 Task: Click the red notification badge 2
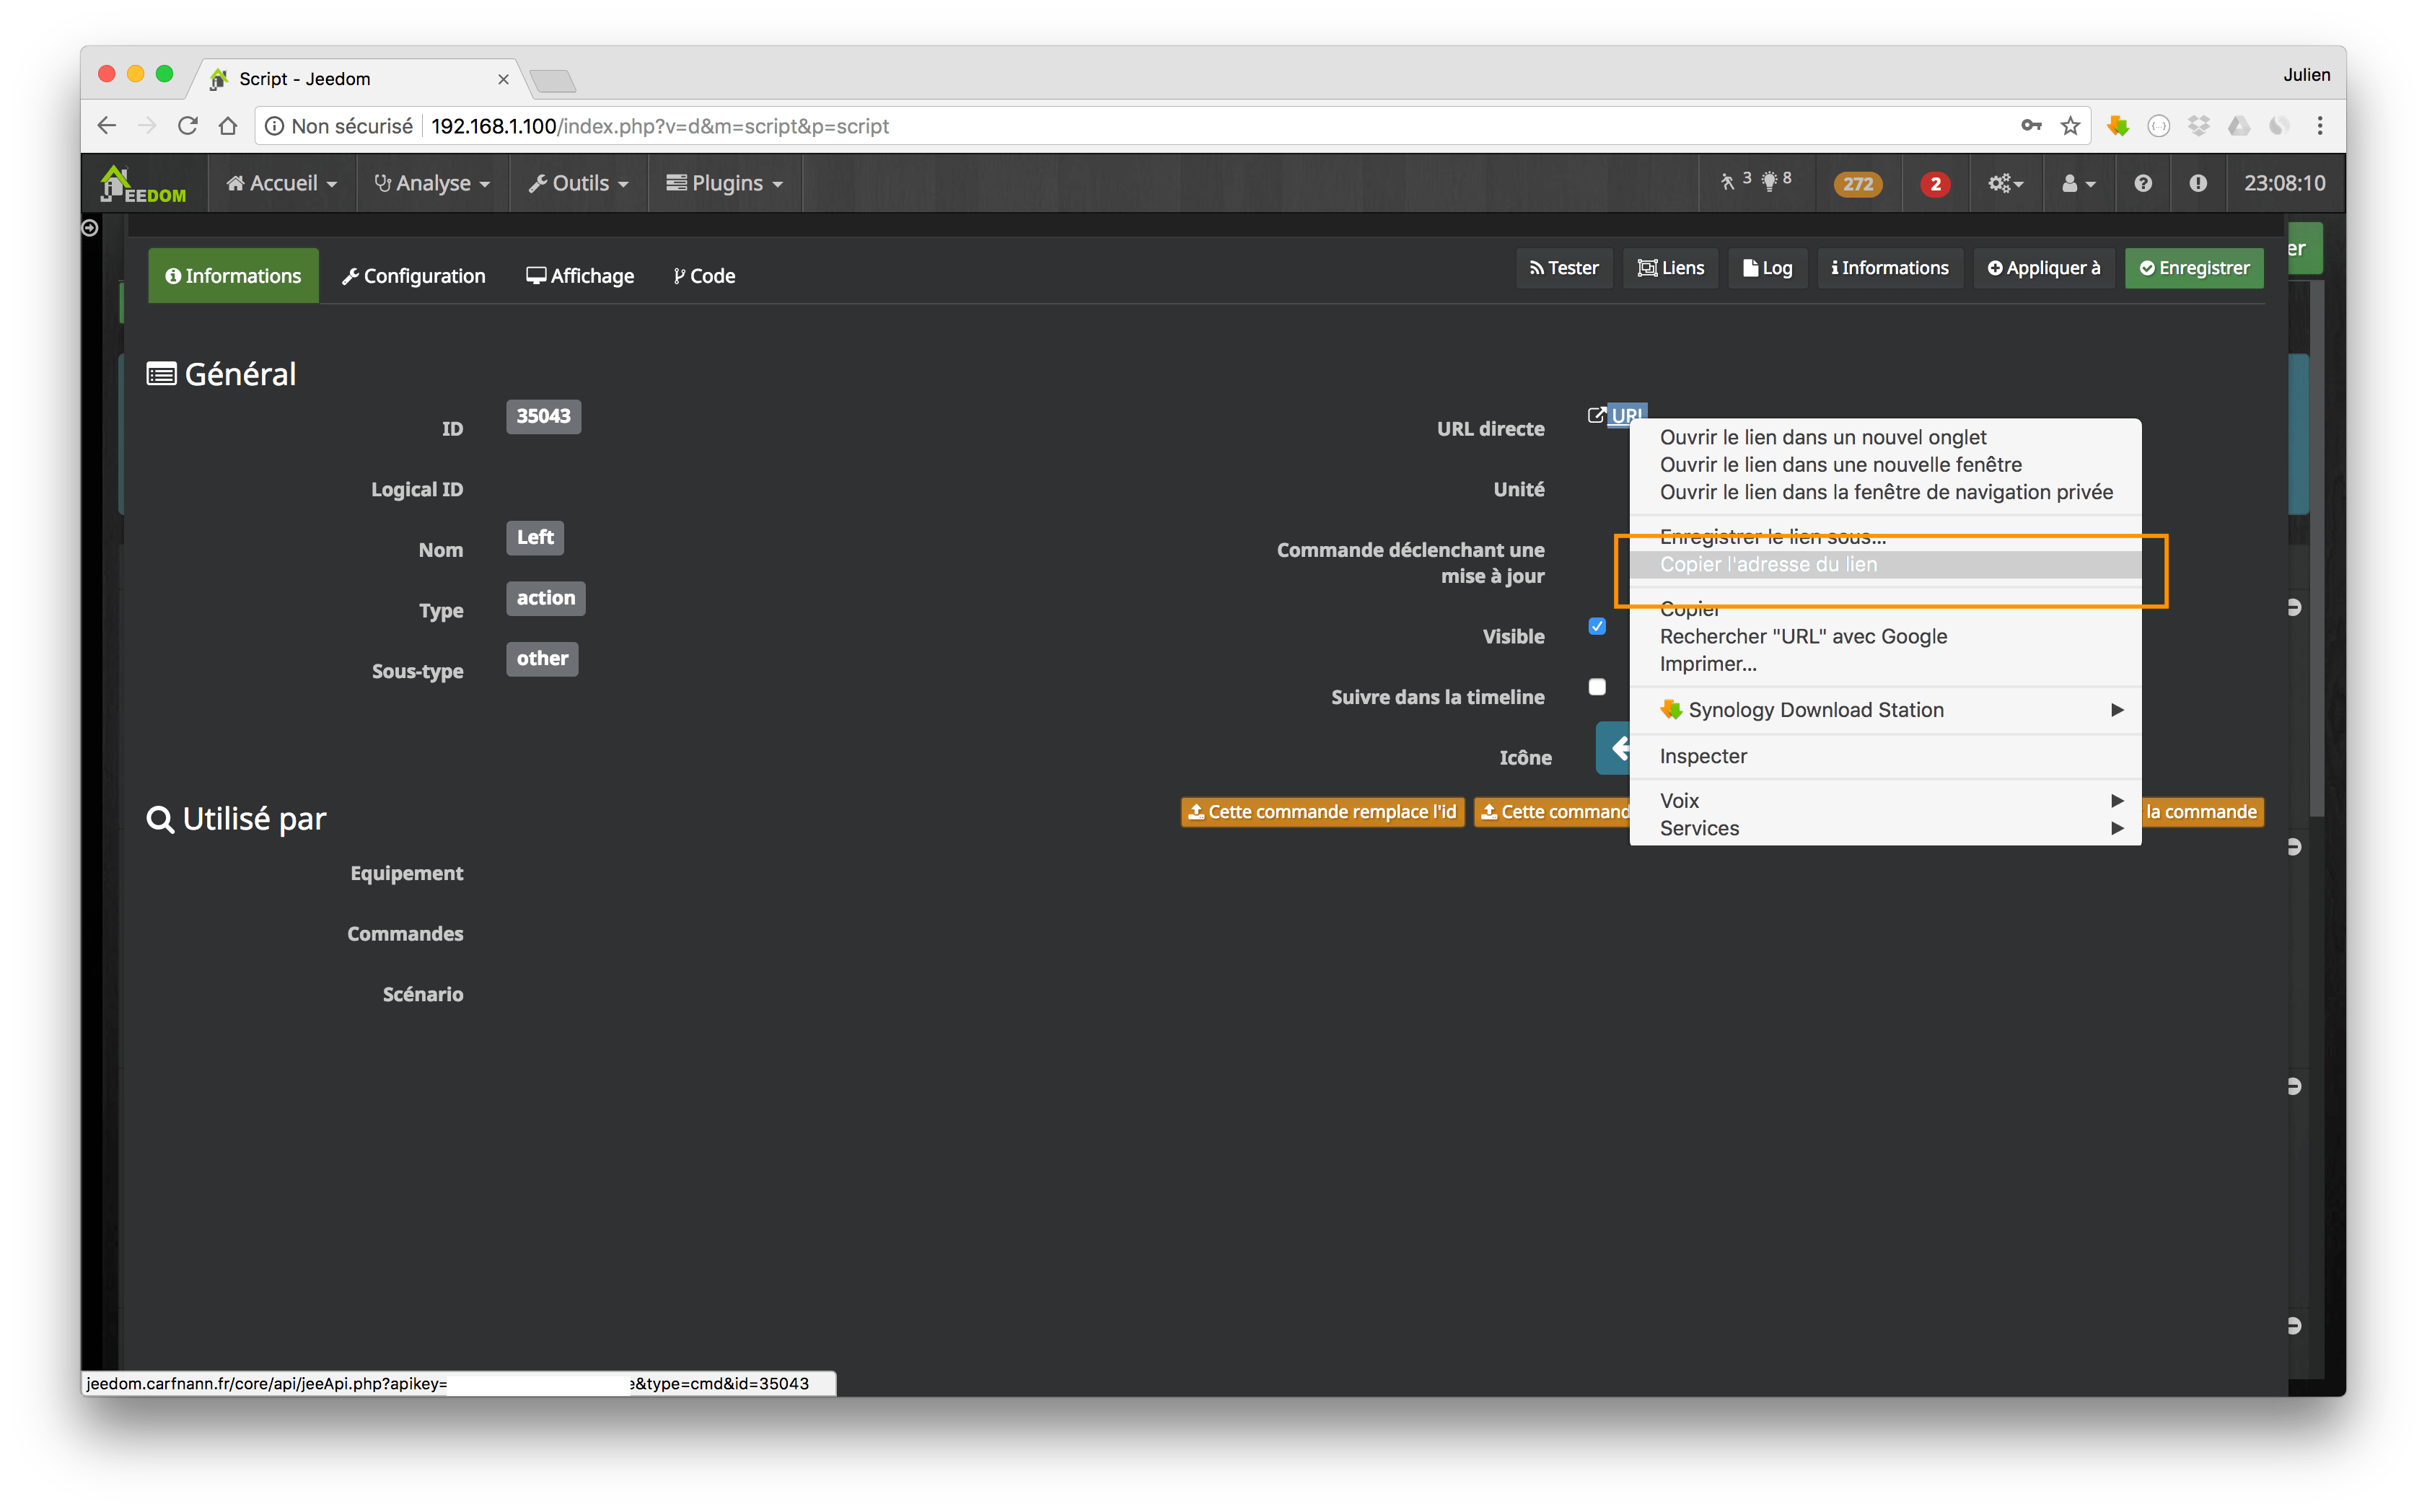1934,184
